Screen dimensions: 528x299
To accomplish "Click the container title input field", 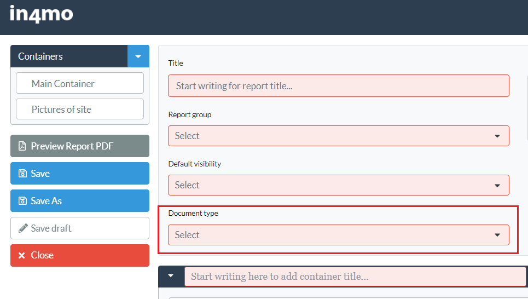I will coord(355,277).
